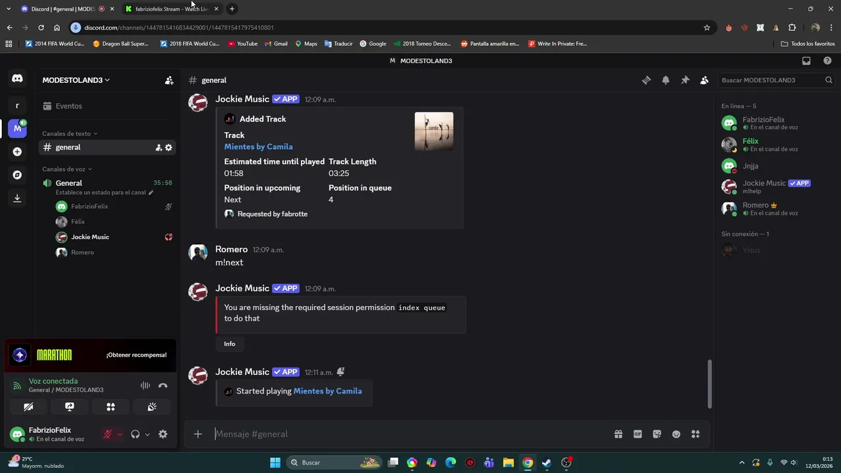Click the add a server plus icon
Image resolution: width=841 pixels, height=473 pixels.
[17, 152]
